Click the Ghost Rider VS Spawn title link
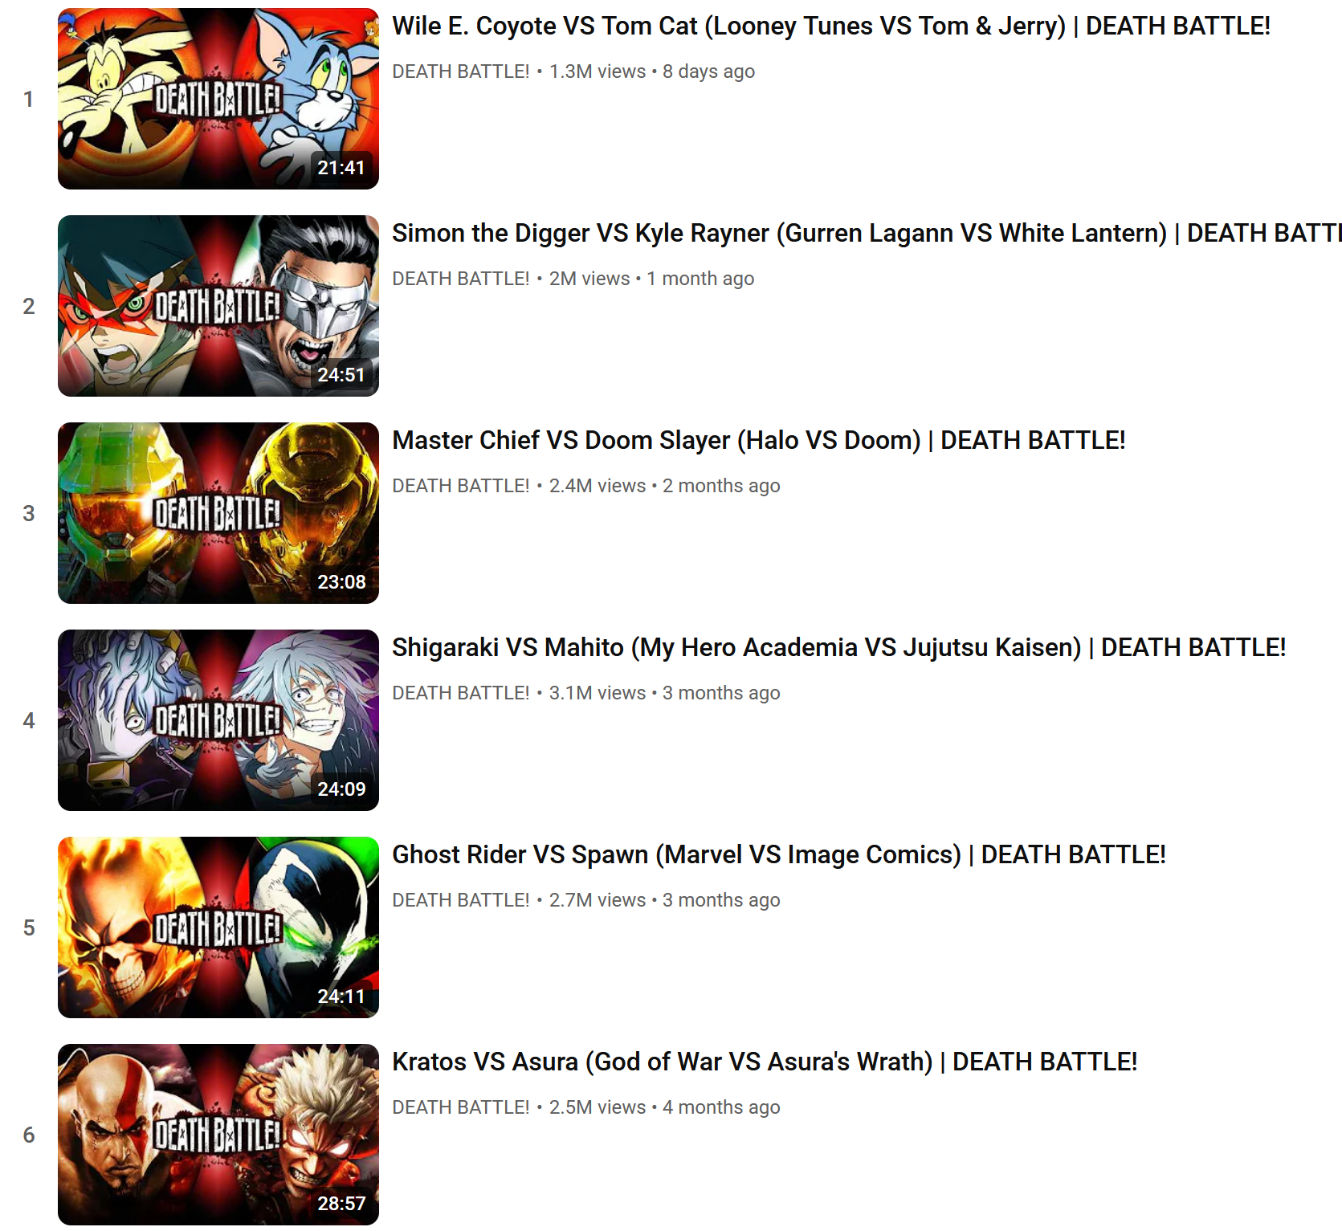 (779, 855)
